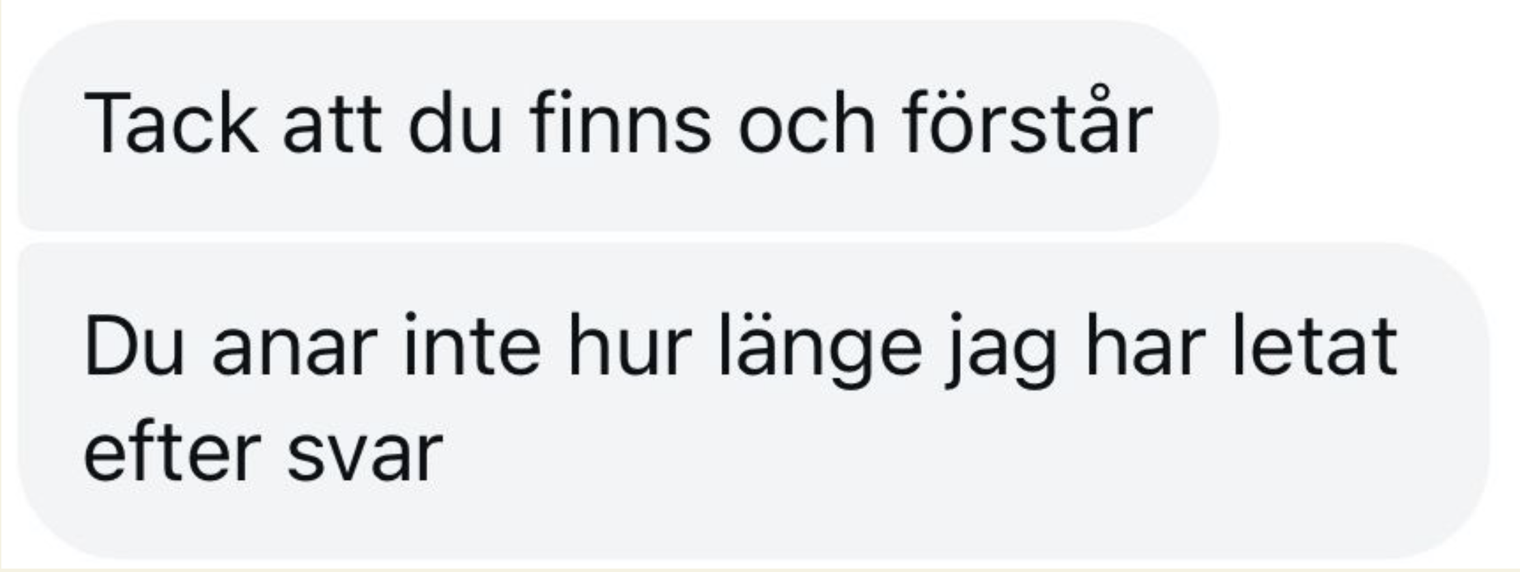Click the word "inte" in second message
Viewport: 1520px width, 572px height.
[x=473, y=344]
